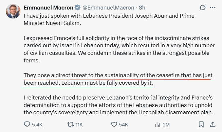Viewport: 222px width, 132px height.
Task: Click the reply speech bubble icon
Action: pos(28,124)
